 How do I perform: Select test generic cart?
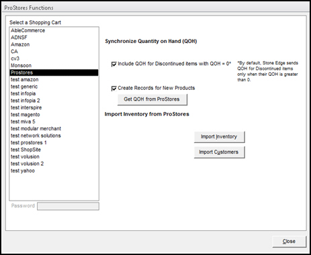(54, 87)
